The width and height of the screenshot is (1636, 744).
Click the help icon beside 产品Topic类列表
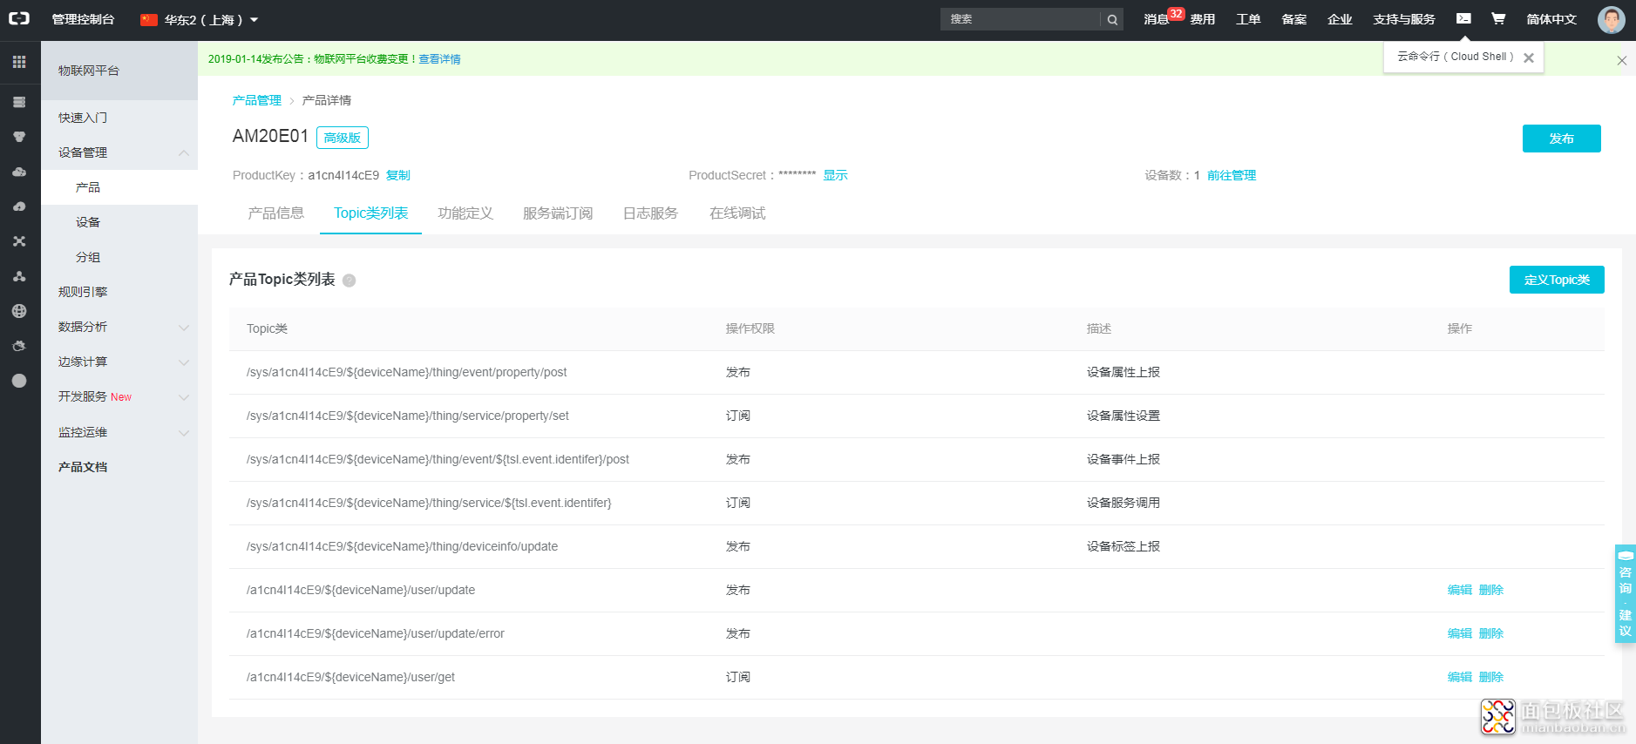(349, 280)
